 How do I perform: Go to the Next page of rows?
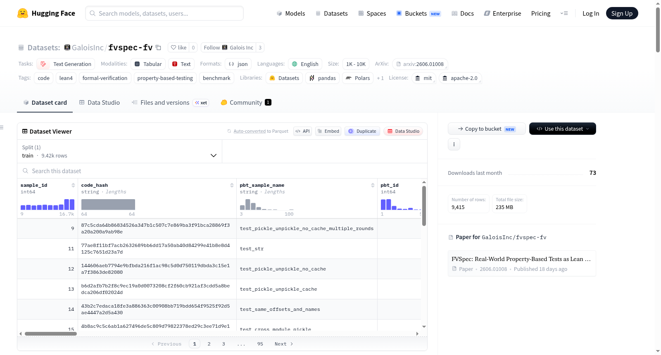[x=284, y=344]
